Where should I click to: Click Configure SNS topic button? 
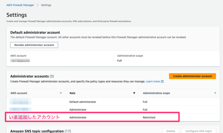tap(199, 131)
